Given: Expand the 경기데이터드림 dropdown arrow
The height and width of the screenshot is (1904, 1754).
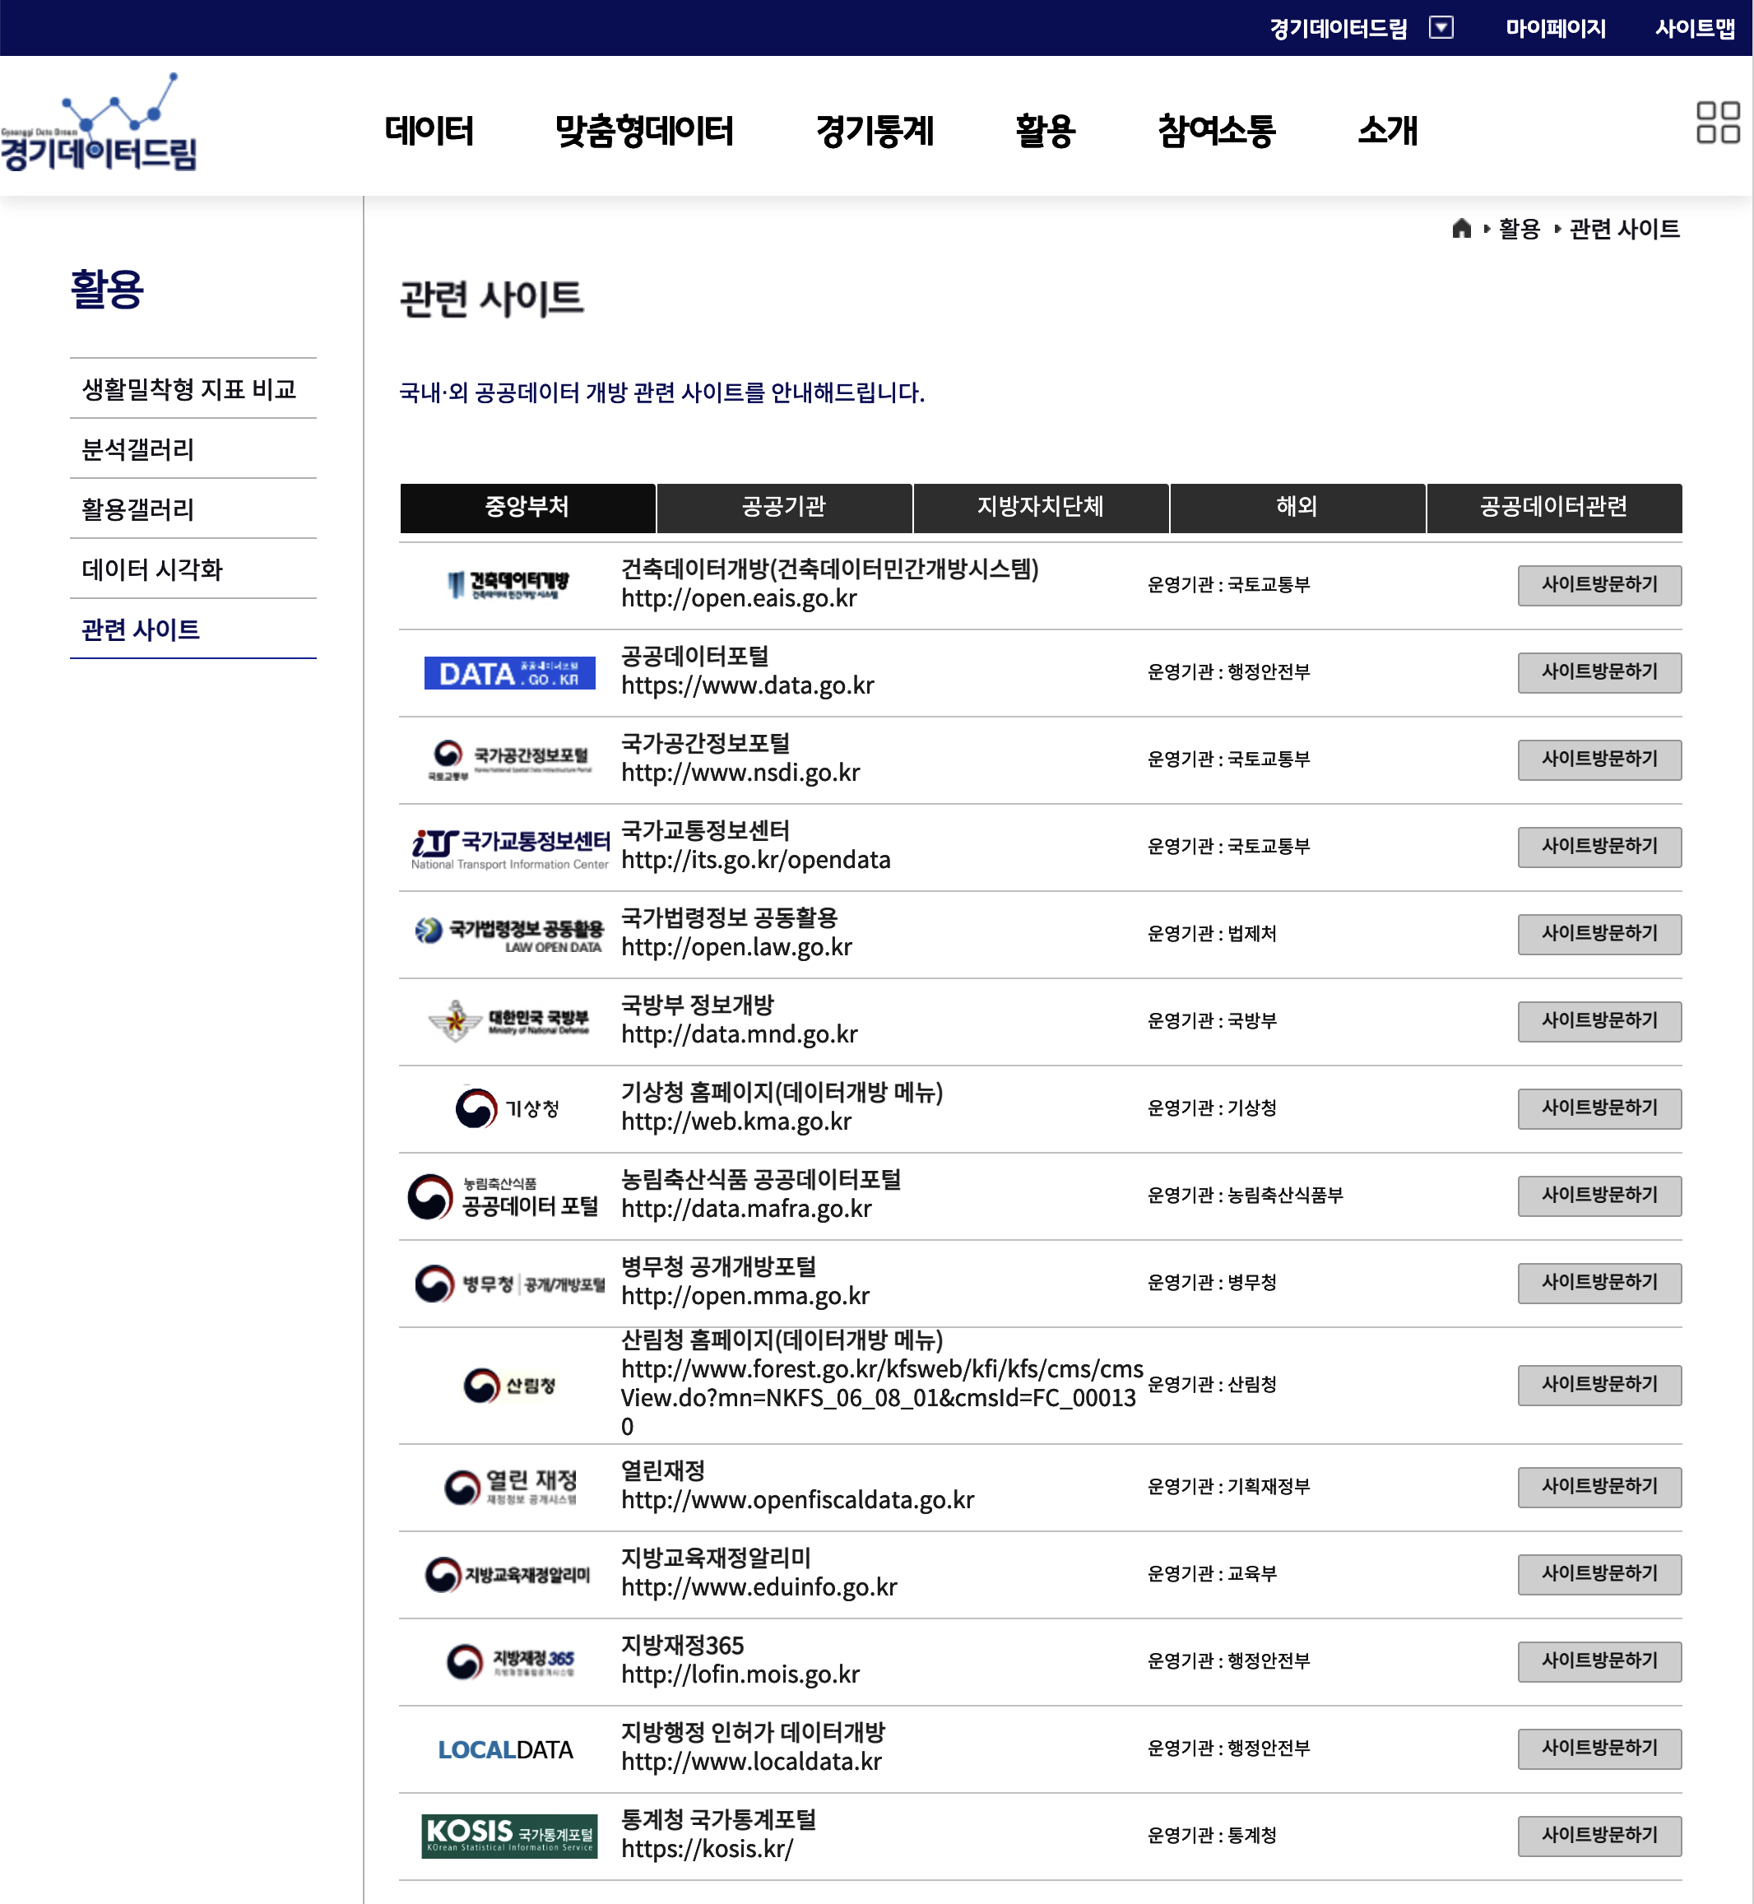Looking at the screenshot, I should click(1441, 27).
